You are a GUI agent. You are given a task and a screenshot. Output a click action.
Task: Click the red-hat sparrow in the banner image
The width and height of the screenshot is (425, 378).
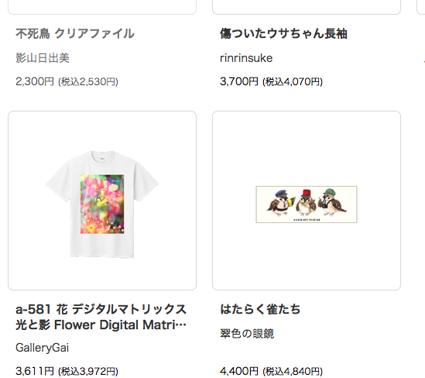[x=306, y=202]
